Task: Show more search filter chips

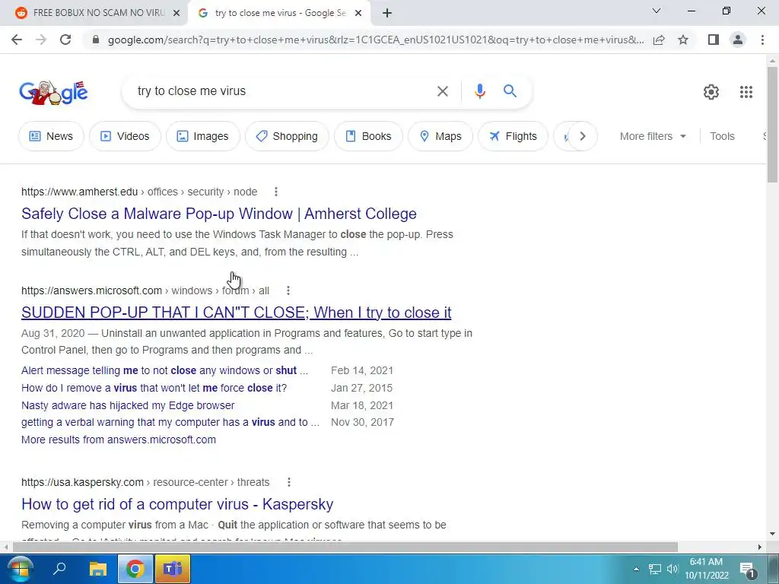Action: [582, 136]
